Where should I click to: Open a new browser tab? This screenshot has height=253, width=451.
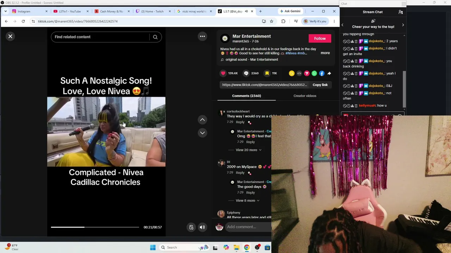point(260,11)
